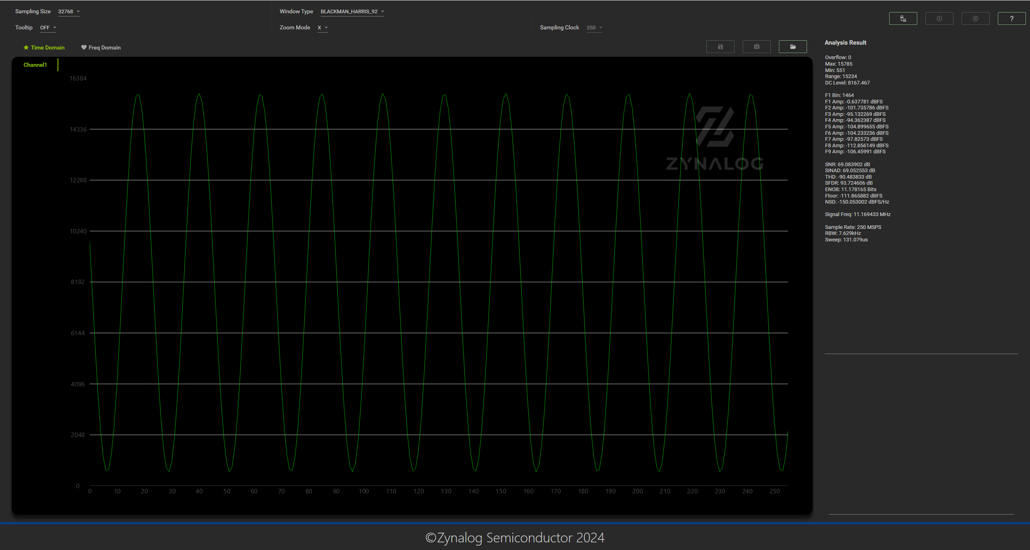This screenshot has height=550, width=1030.
Task: Select the Channel1 tab
Action: [x=35, y=65]
